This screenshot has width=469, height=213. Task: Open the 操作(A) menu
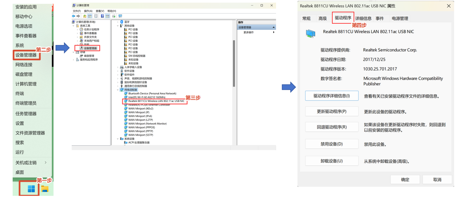88,11
